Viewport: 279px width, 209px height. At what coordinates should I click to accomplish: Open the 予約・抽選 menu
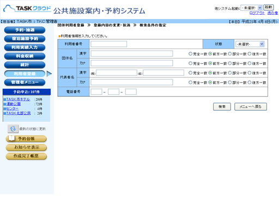point(25,30)
